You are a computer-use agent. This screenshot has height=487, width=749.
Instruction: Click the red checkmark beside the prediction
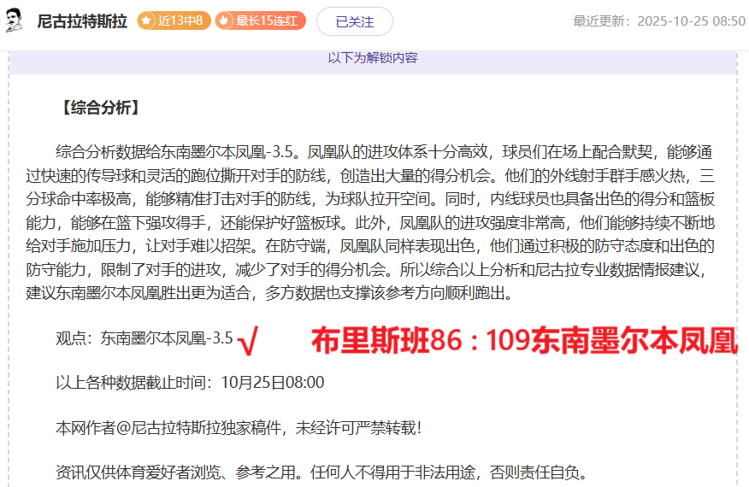tap(248, 341)
